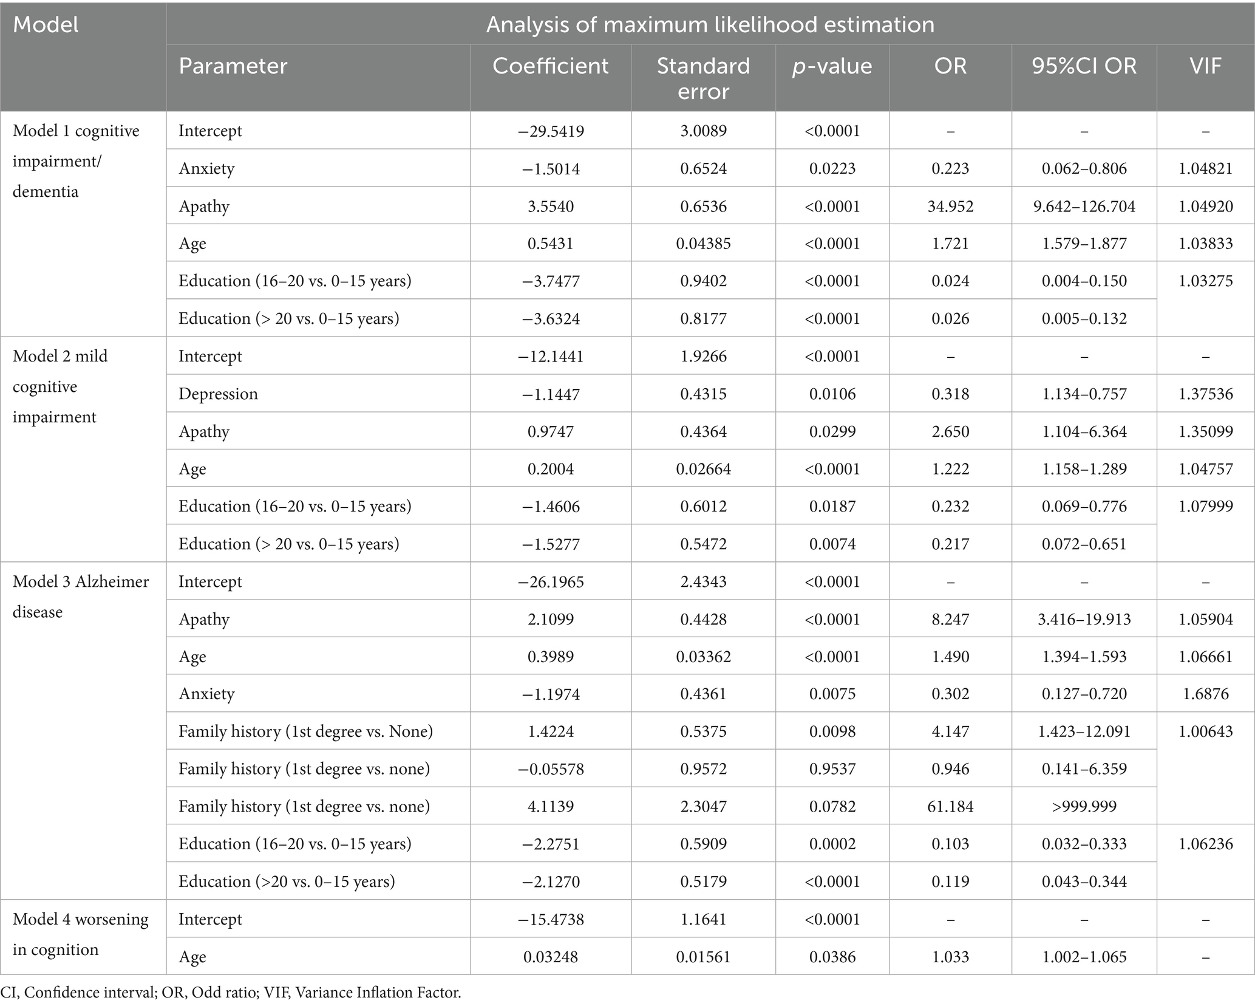This screenshot has width=1255, height=1006.
Task: Select the "Coefficient" column header
Action: point(550,66)
